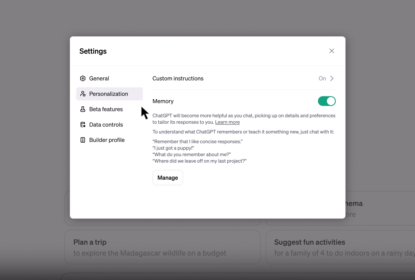Image resolution: width=415 pixels, height=280 pixels.
Task: Open the General settings tab
Action: tap(109, 79)
